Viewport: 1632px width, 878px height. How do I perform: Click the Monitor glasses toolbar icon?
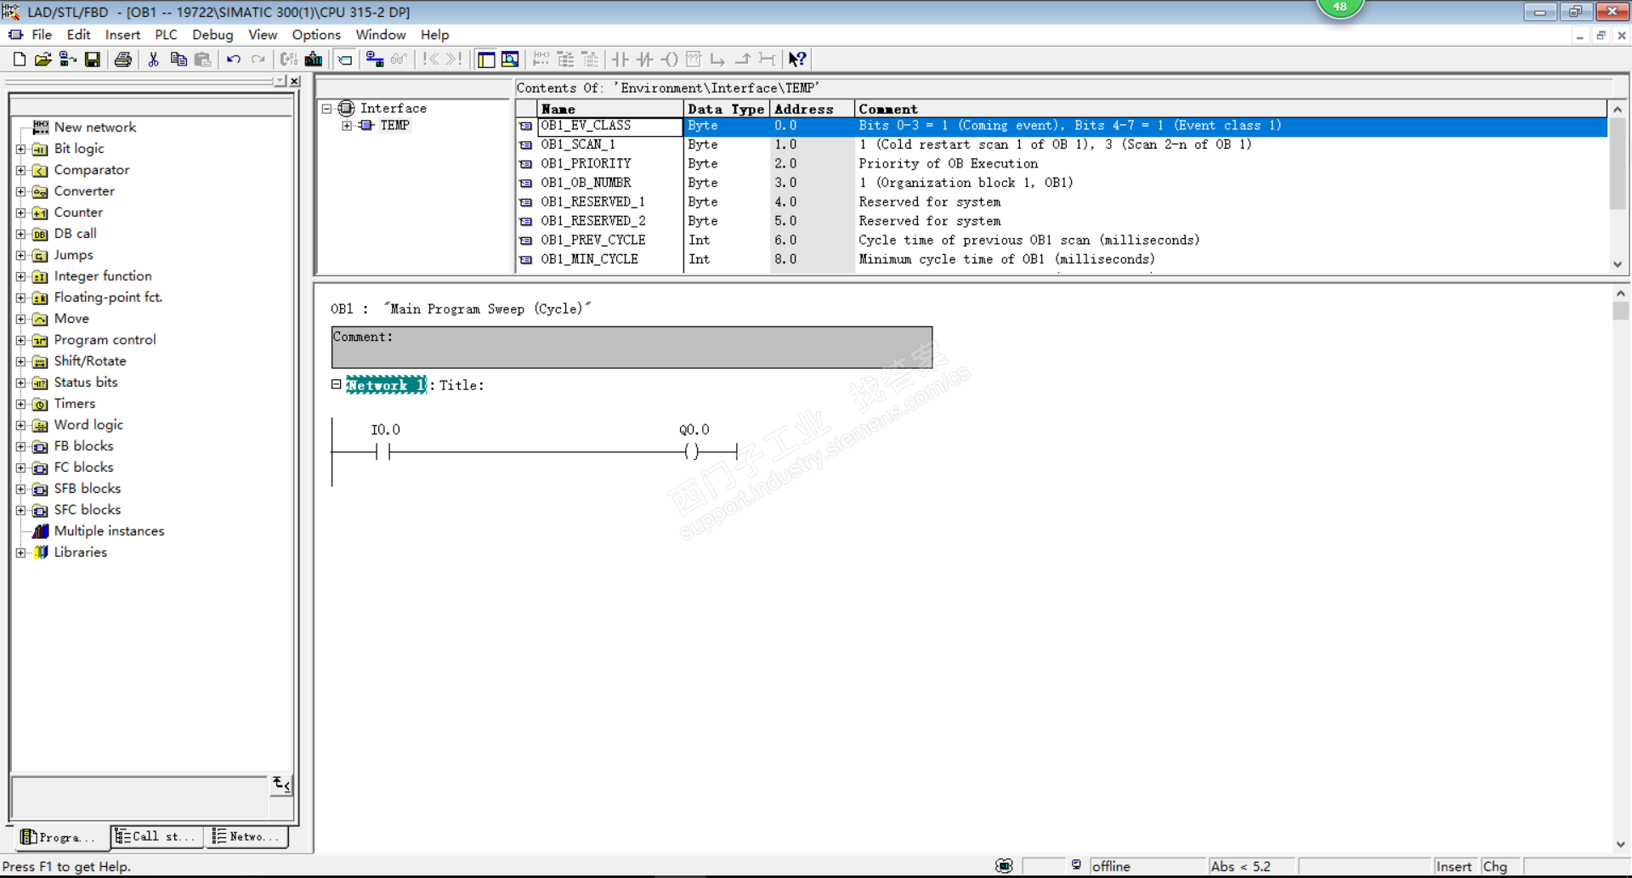tap(399, 59)
